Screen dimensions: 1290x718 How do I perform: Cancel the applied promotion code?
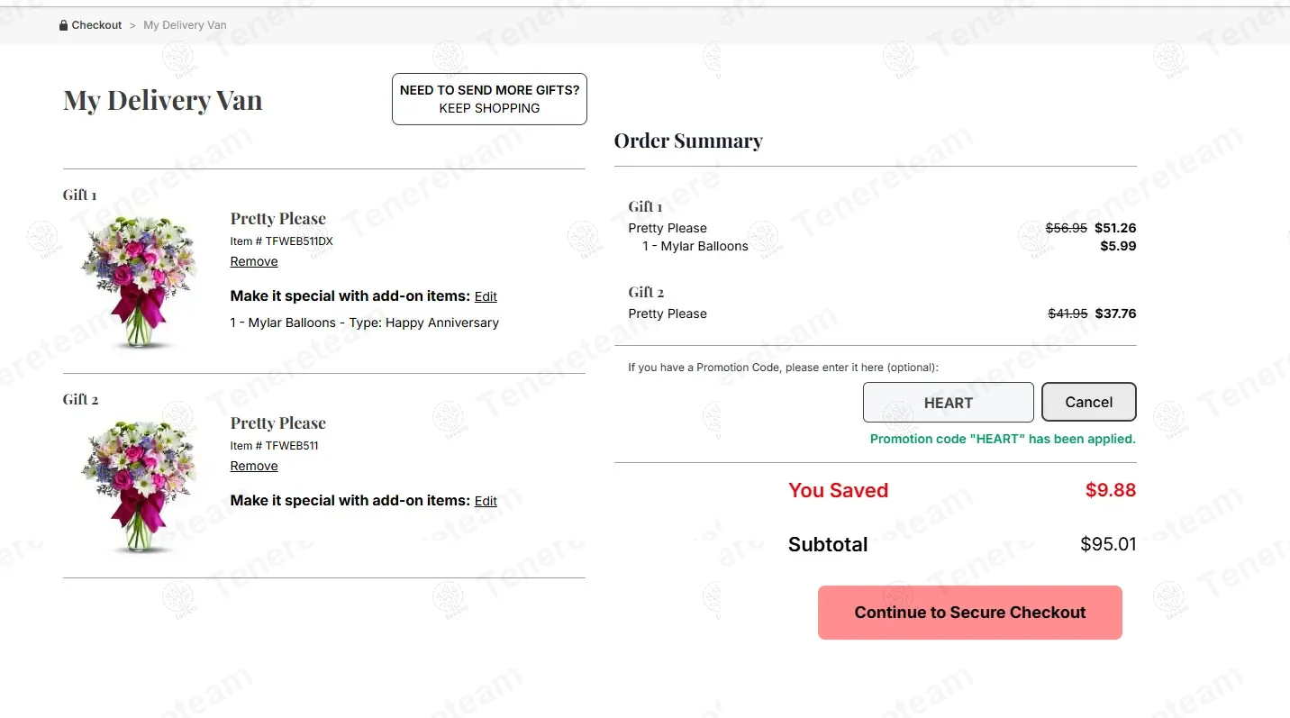[1088, 403]
